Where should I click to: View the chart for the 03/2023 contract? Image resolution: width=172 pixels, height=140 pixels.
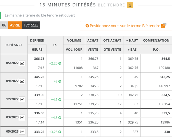point(22,117)
